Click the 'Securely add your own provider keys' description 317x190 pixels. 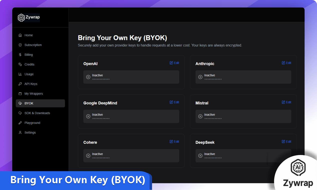click(x=160, y=45)
